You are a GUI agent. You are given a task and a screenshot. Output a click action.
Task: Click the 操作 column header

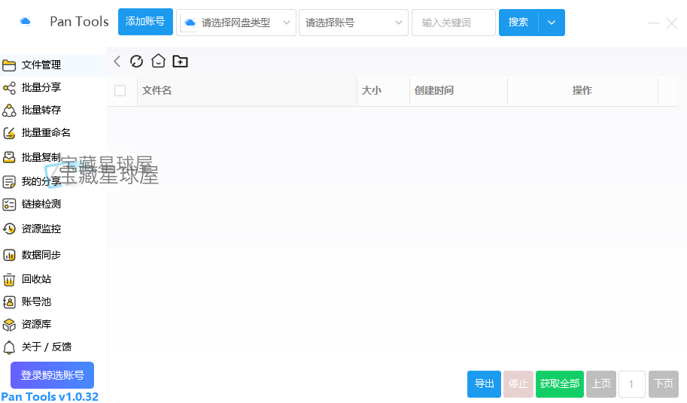coord(582,90)
